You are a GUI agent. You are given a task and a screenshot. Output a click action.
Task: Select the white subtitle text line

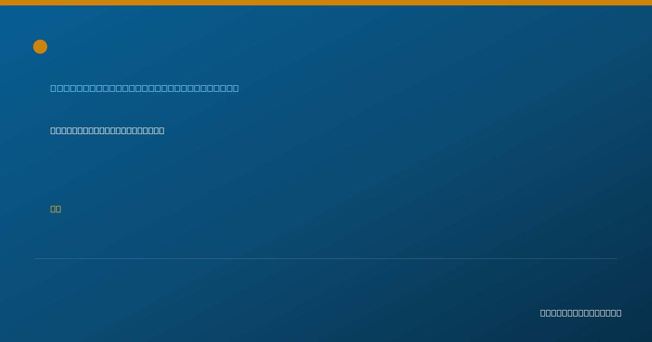click(x=107, y=130)
